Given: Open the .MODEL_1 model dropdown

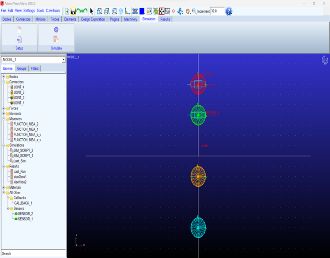Looking at the screenshot, I should [x=63, y=60].
